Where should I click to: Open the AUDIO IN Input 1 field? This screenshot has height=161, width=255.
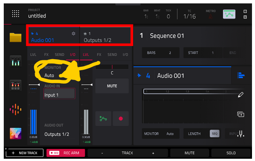pos(59,94)
